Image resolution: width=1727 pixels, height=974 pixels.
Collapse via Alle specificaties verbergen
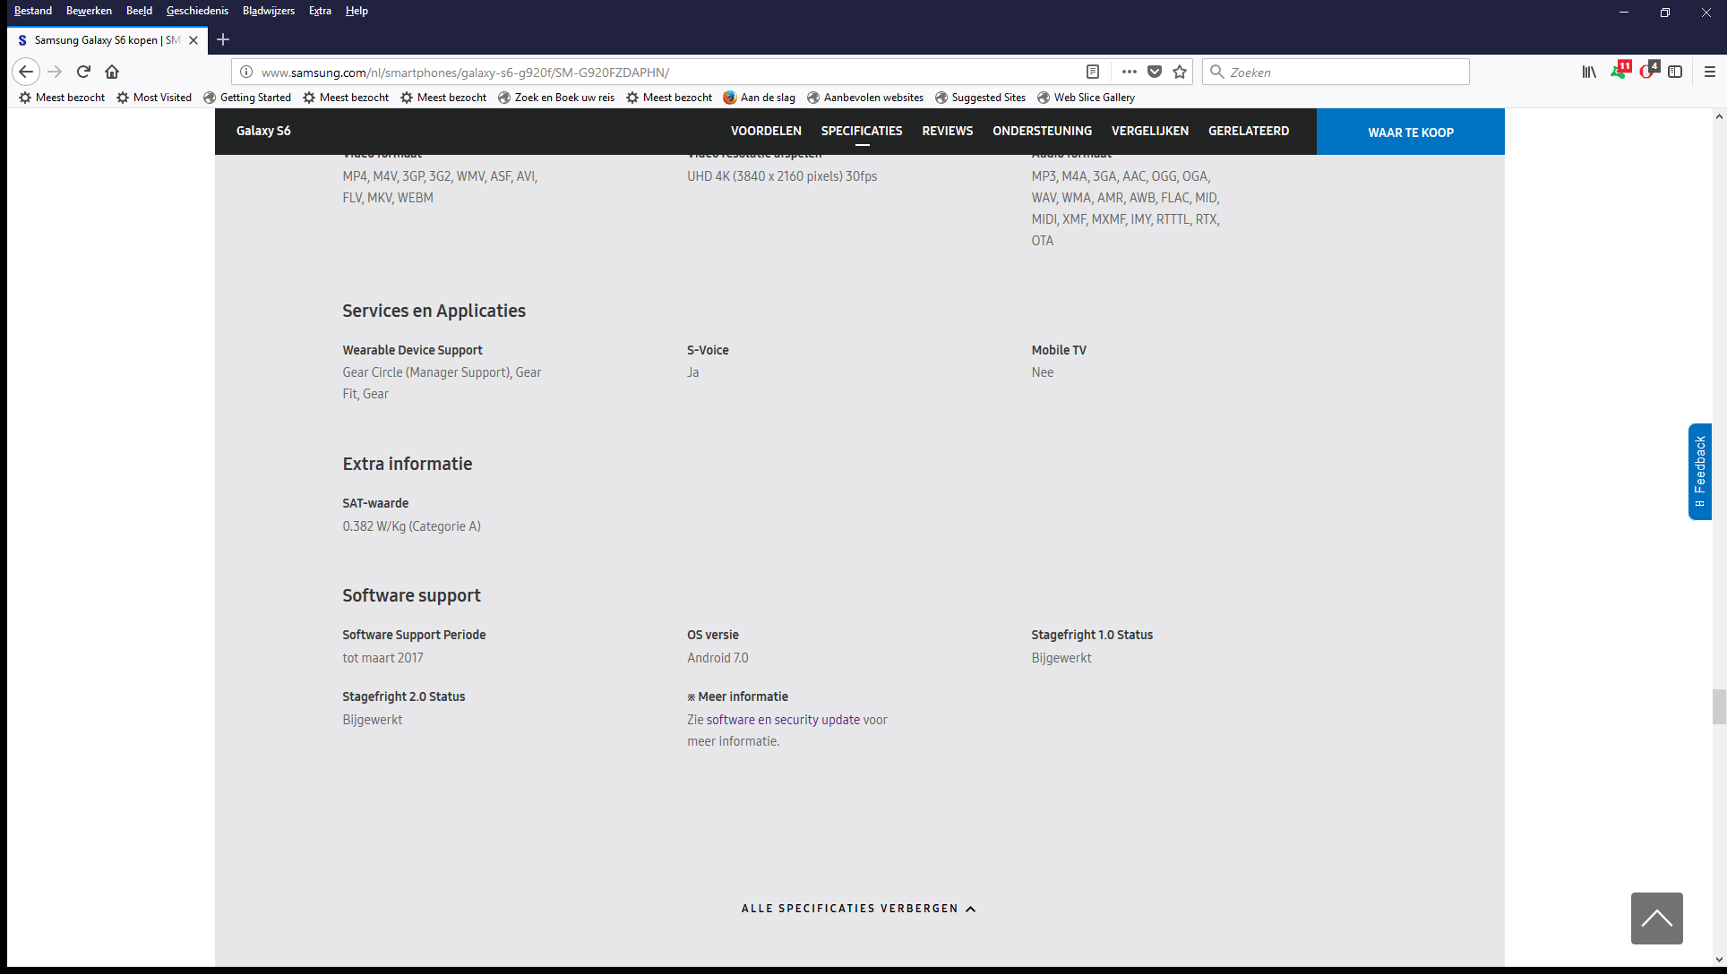(x=858, y=909)
